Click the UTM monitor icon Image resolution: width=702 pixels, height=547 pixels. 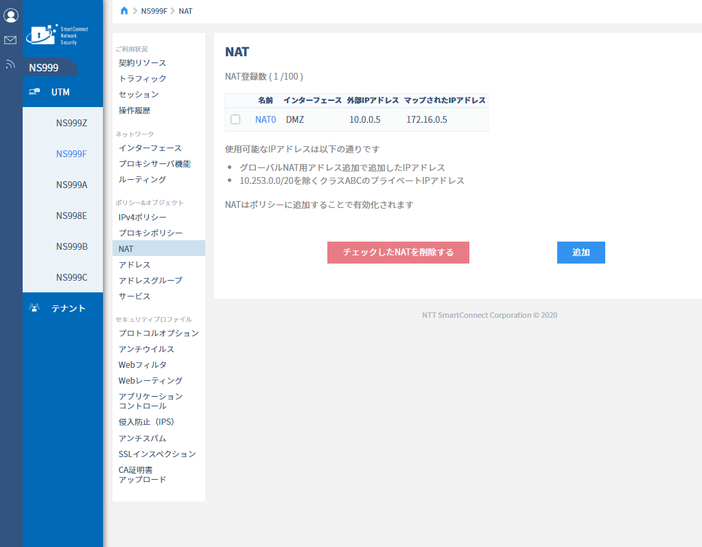point(34,92)
